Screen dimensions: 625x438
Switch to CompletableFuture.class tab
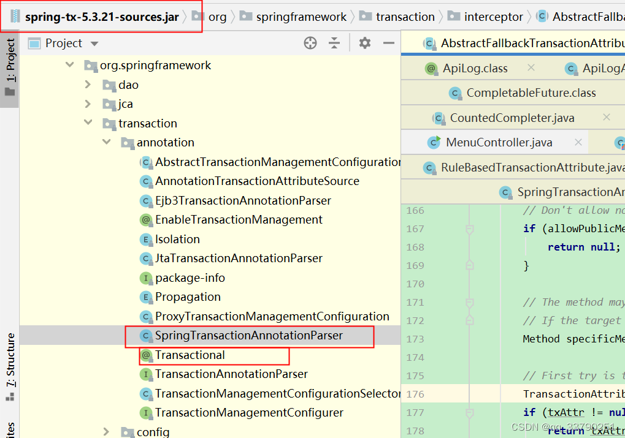point(522,93)
